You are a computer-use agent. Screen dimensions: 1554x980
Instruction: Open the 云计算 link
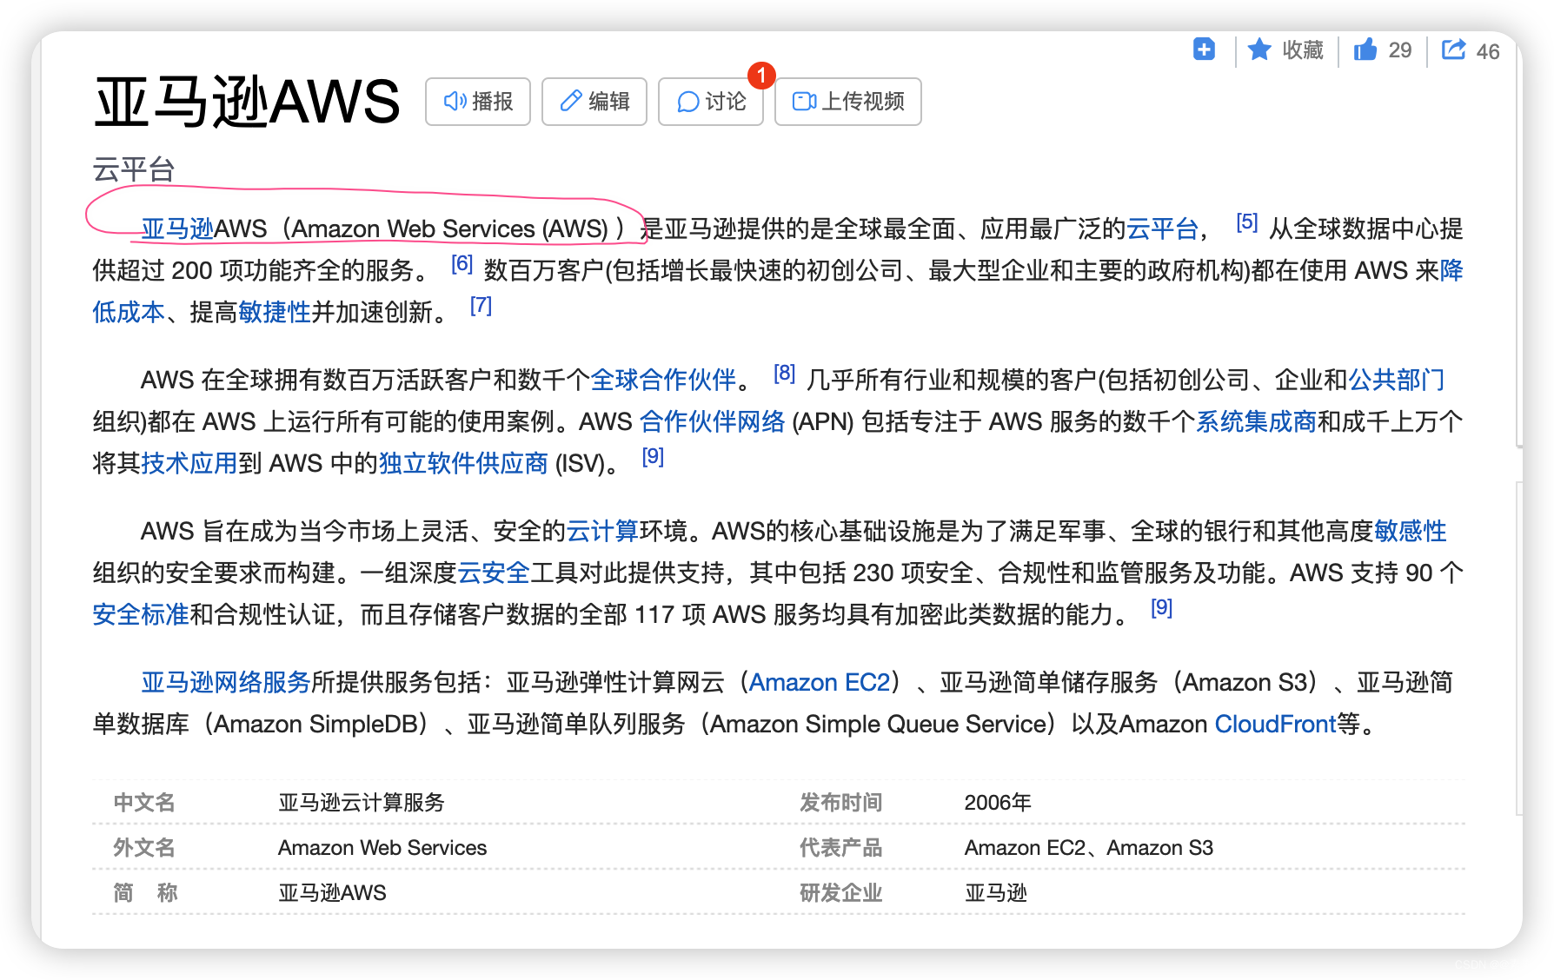602,531
